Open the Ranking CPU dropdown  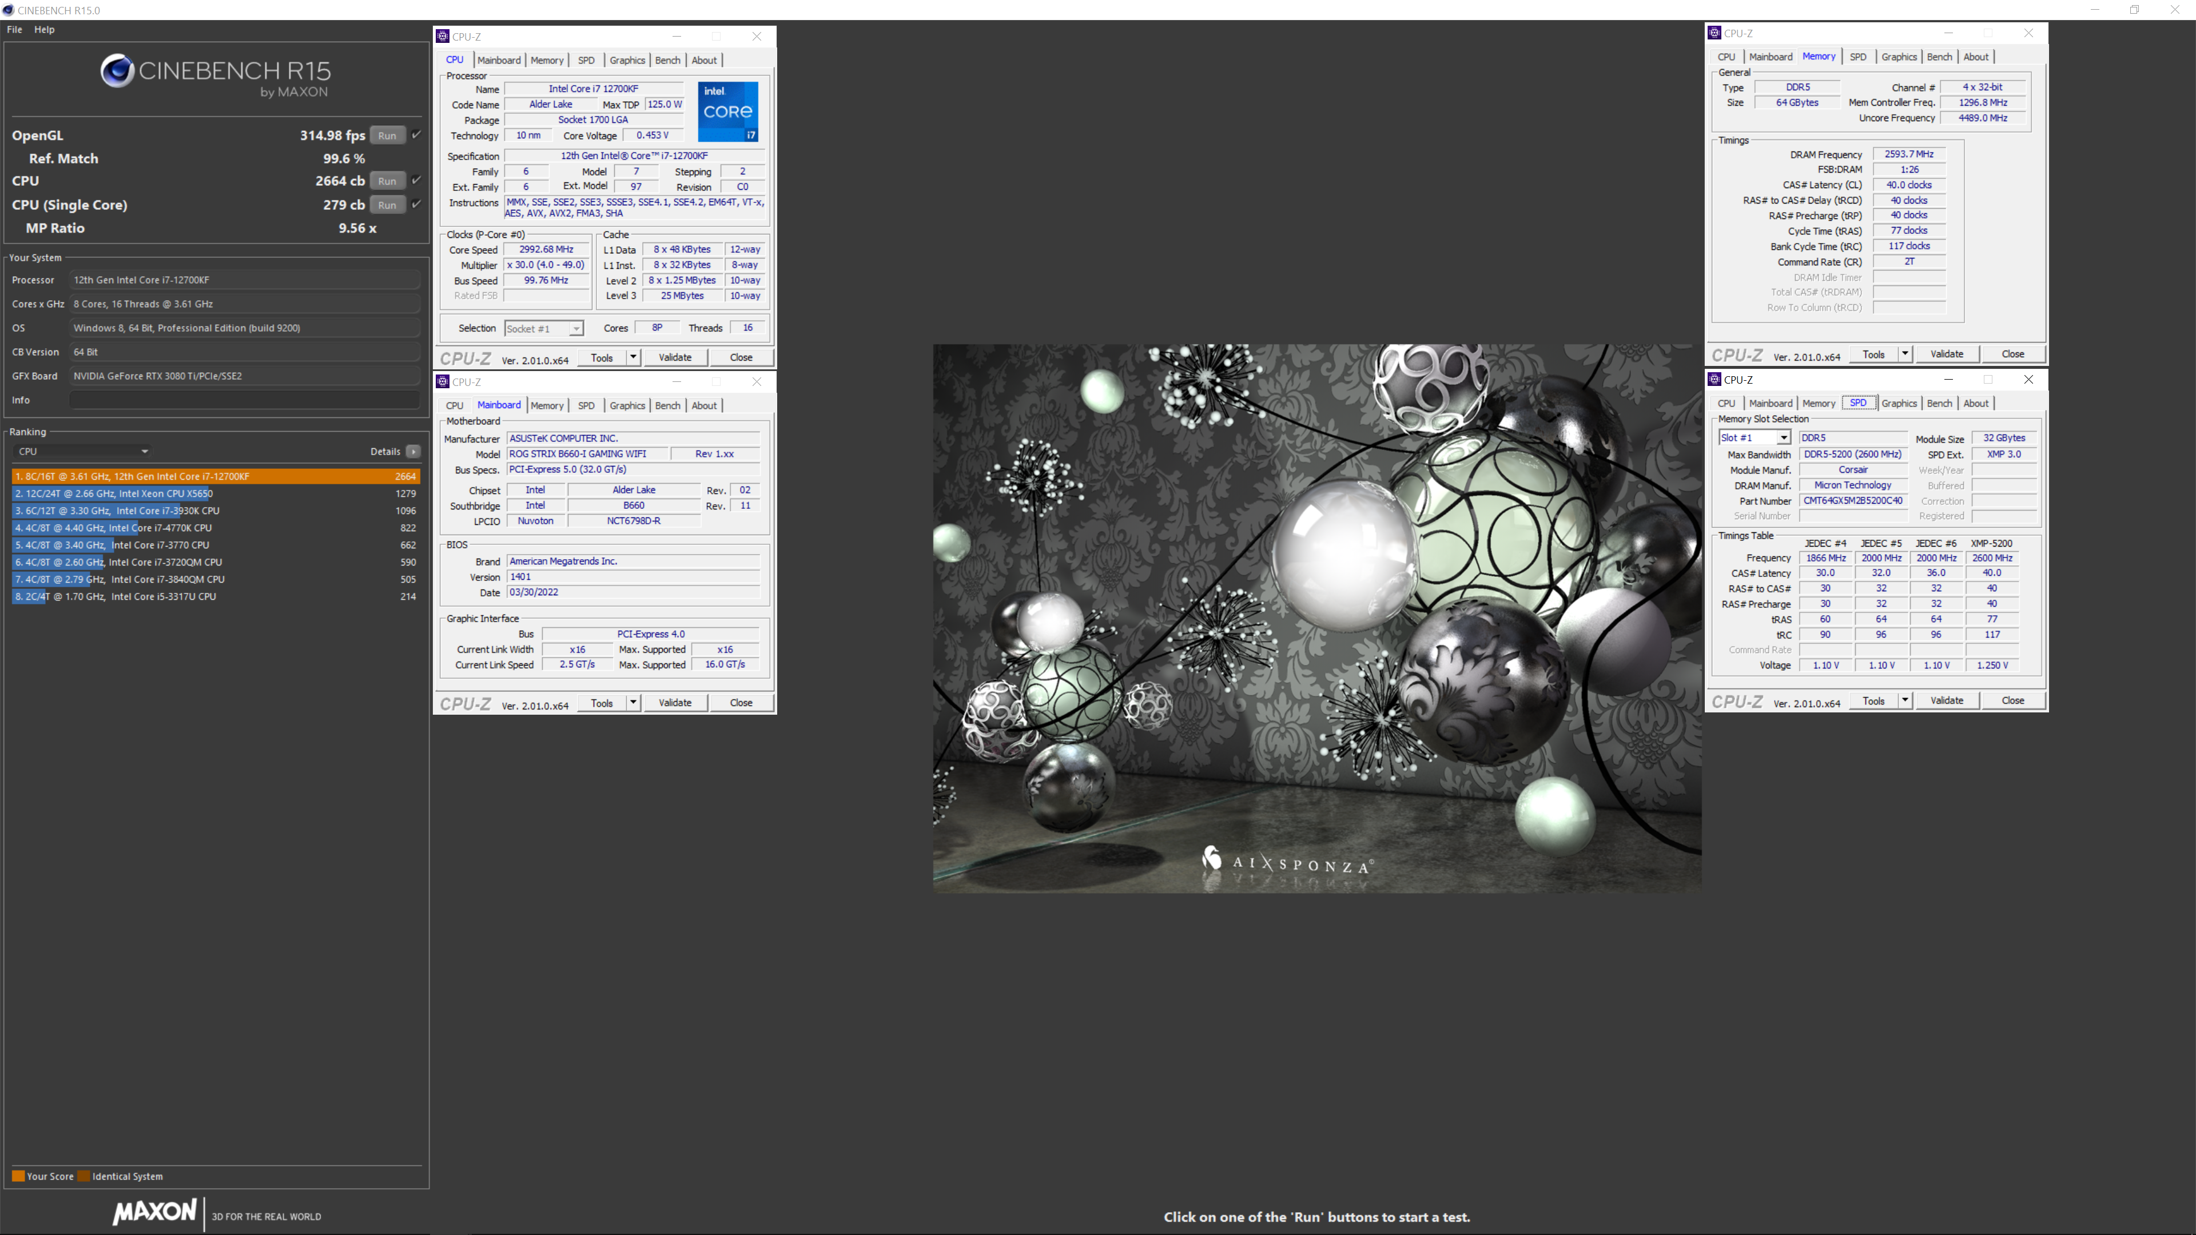pyautogui.click(x=83, y=451)
